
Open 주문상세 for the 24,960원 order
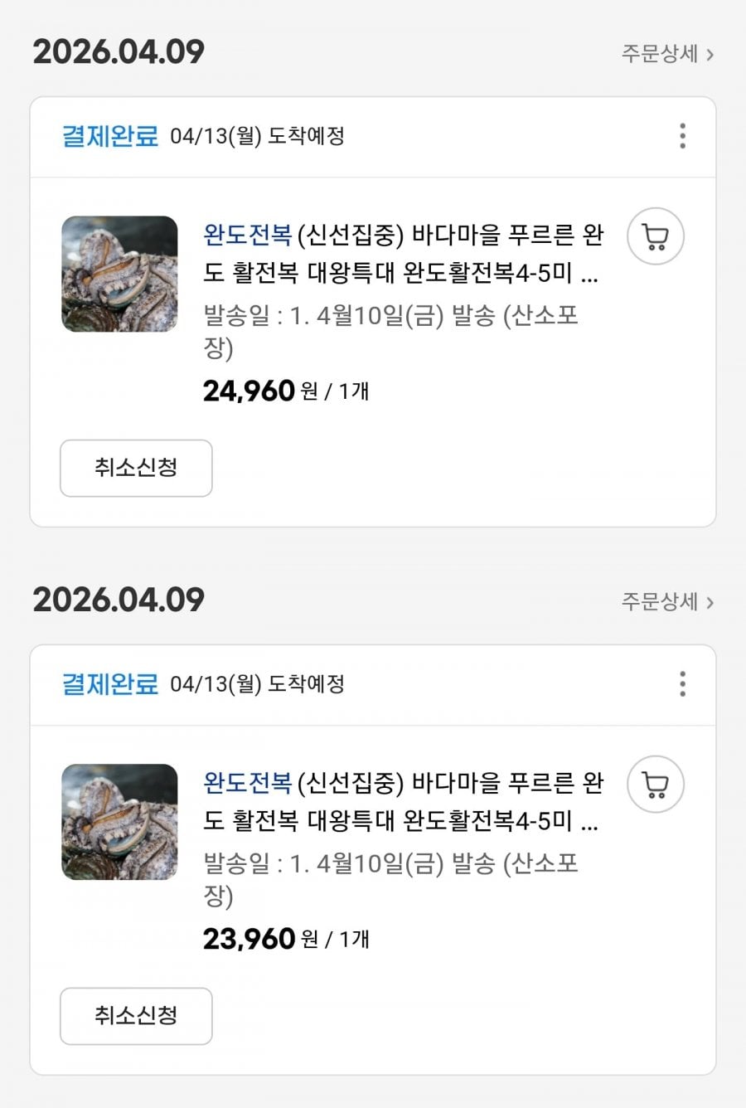coord(667,55)
